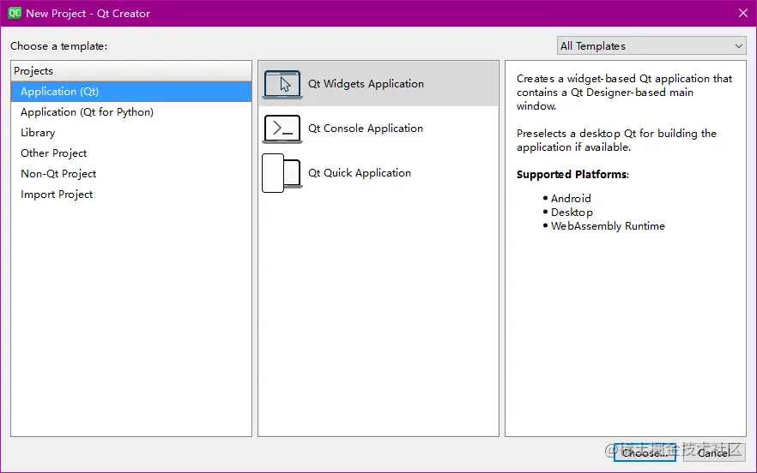Click Desktop in supported platforms list
757x473 pixels.
(x=572, y=213)
